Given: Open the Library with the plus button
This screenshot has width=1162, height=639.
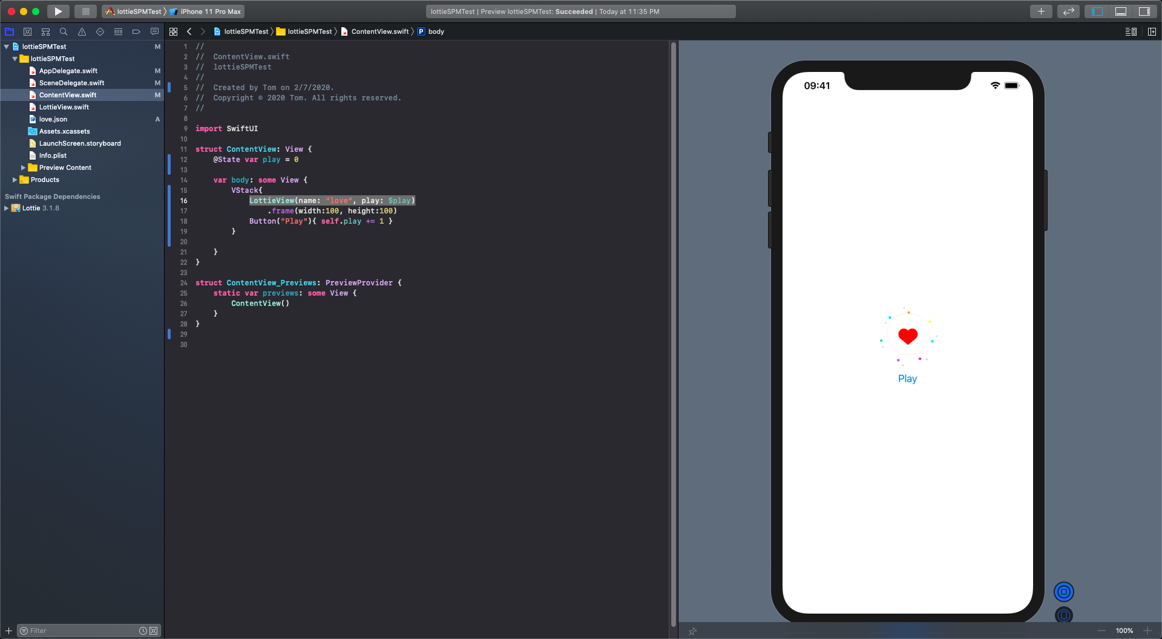Looking at the screenshot, I should coord(1041,11).
